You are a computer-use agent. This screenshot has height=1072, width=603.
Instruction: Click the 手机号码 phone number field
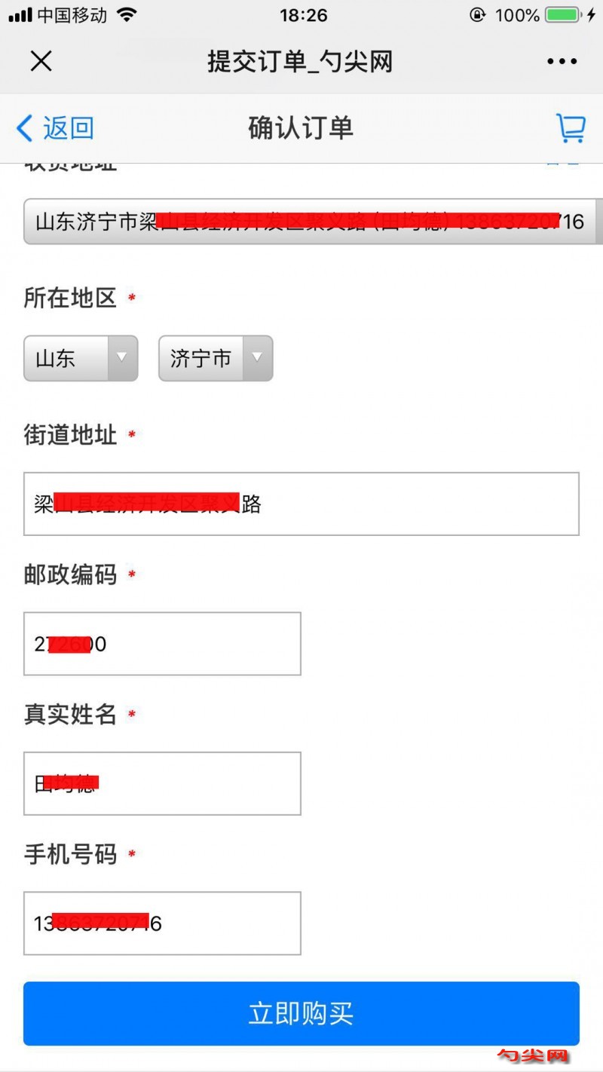pyautogui.click(x=162, y=923)
